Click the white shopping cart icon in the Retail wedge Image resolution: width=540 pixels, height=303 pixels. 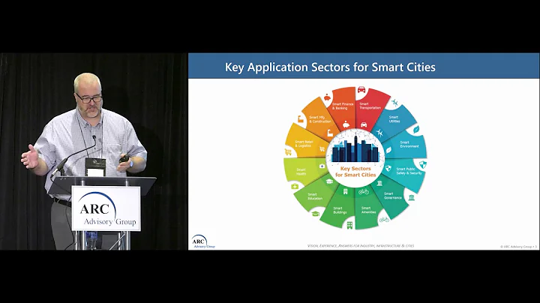[322, 149]
